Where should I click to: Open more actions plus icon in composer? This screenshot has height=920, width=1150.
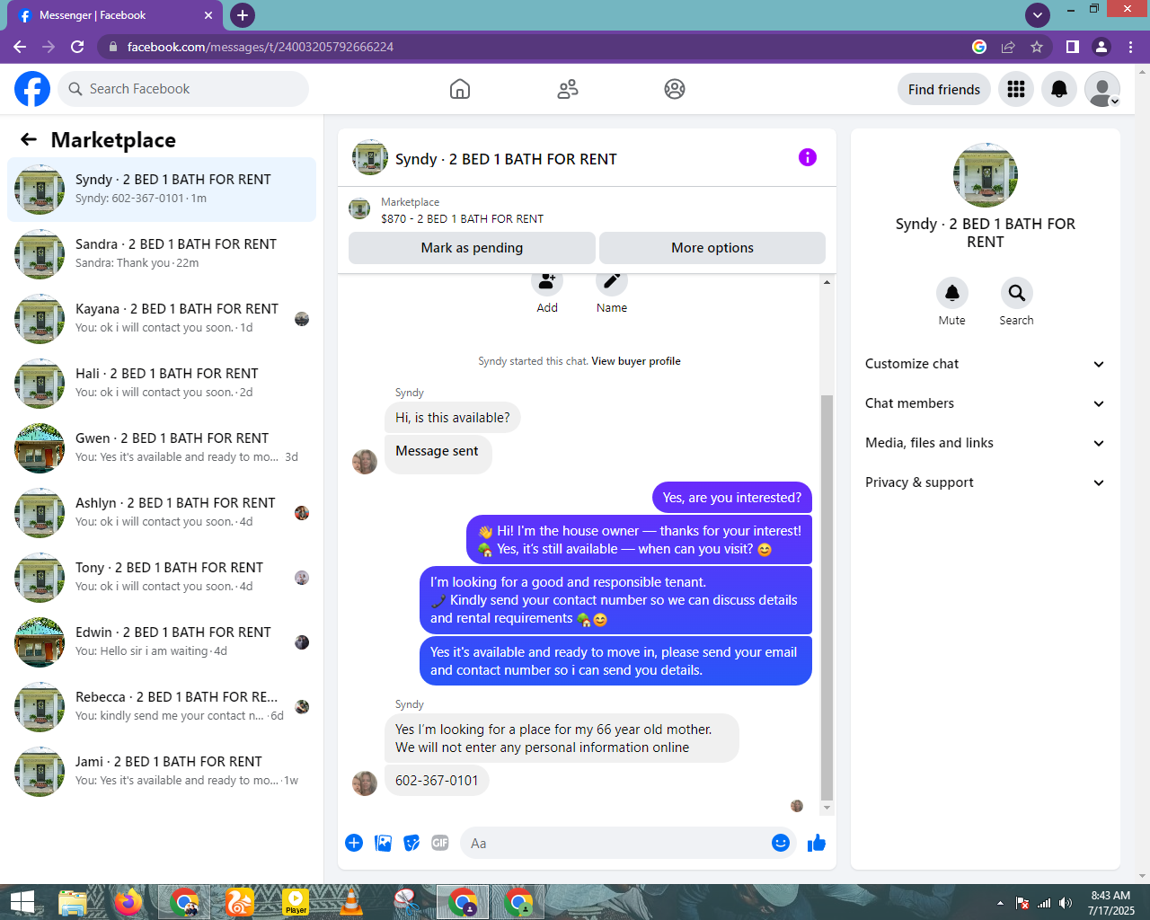tap(354, 843)
